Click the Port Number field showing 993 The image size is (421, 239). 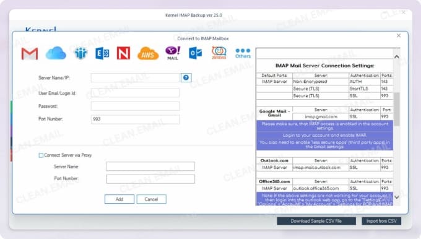[x=135, y=119]
